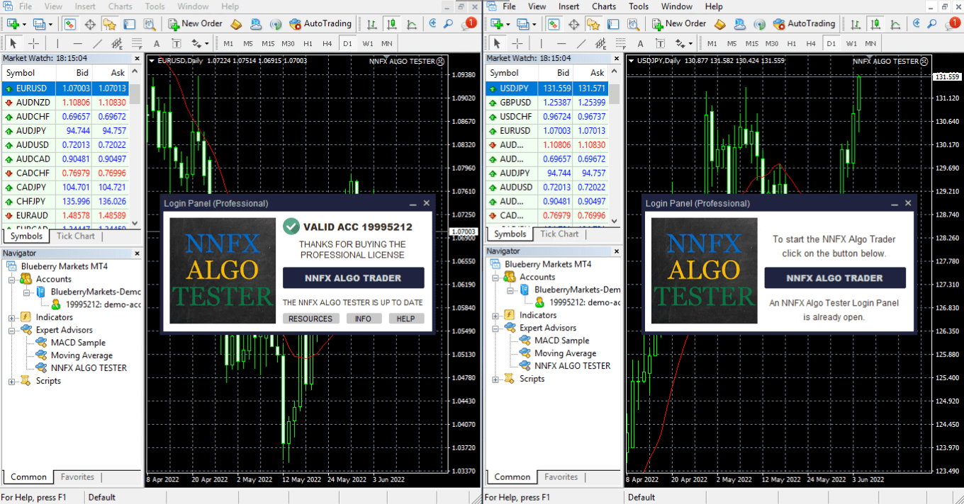Toggle AutoTrading in the left window

320,24
